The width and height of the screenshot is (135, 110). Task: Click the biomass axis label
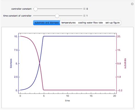click(x=11, y=63)
